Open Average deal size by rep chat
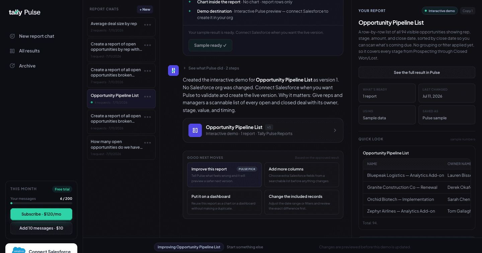Screen dimensions: 482x253 tap(121, 27)
